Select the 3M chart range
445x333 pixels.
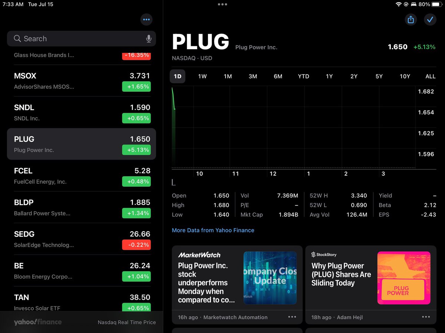click(x=253, y=76)
